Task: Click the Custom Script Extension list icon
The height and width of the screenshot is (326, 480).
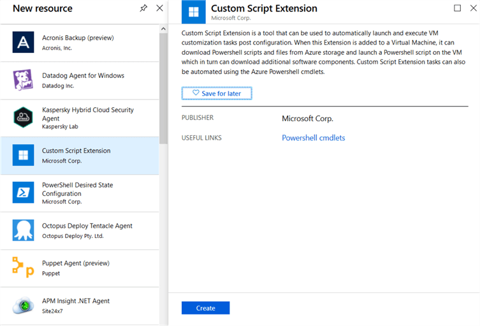Action: pos(23,155)
